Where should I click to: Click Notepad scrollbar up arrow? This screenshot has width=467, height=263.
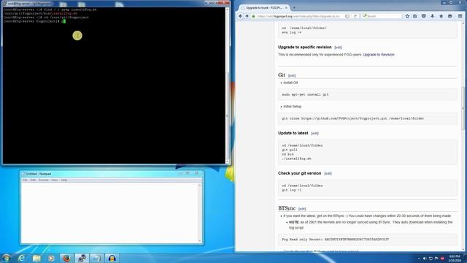pos(200,185)
